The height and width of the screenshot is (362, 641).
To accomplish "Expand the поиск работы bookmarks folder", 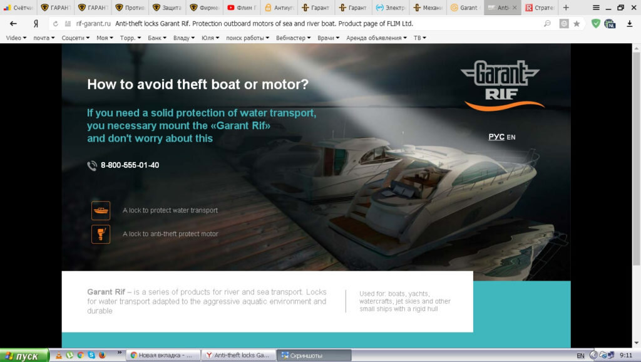I will [x=247, y=38].
